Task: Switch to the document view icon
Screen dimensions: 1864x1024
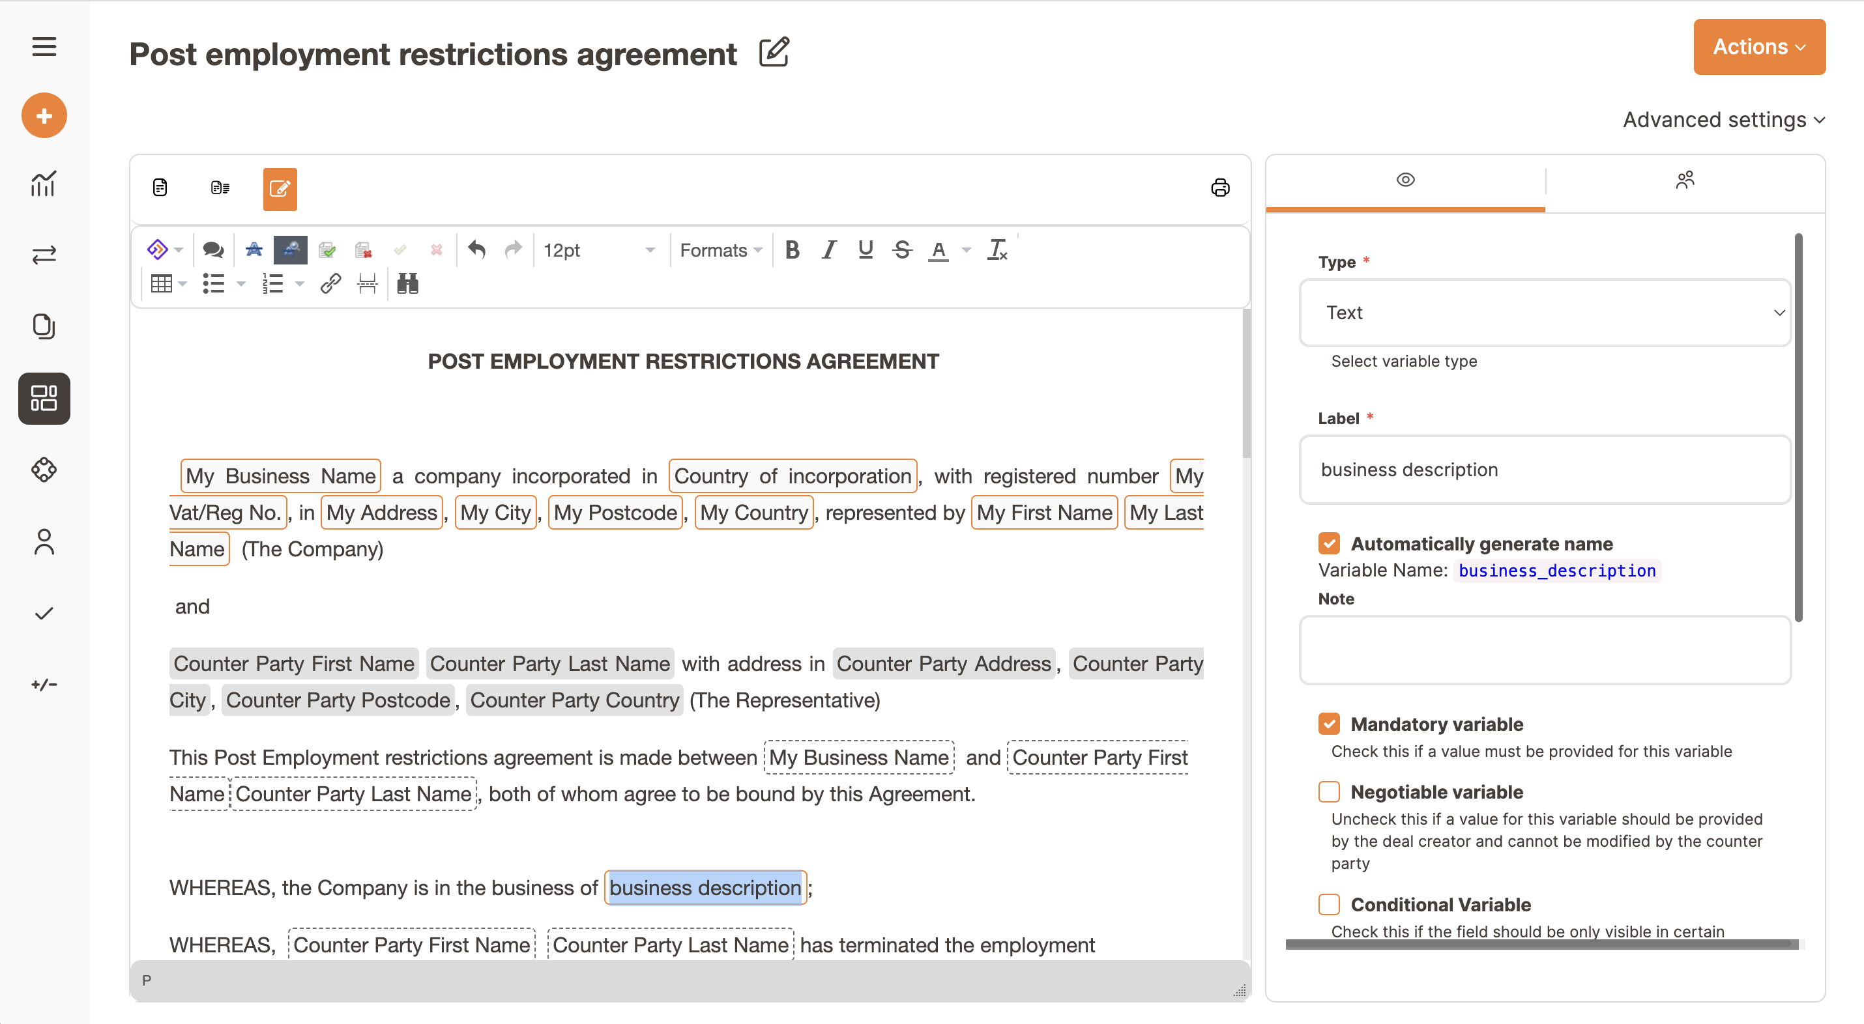Action: (160, 188)
